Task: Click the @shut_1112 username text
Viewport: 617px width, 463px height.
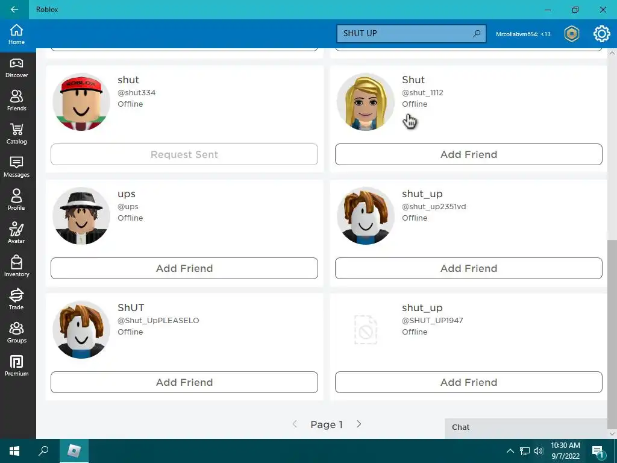Action: tap(422, 92)
